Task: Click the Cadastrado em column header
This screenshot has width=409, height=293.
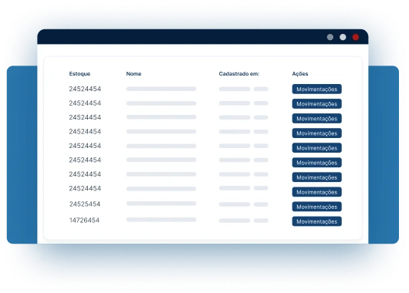Action: pyautogui.click(x=239, y=74)
